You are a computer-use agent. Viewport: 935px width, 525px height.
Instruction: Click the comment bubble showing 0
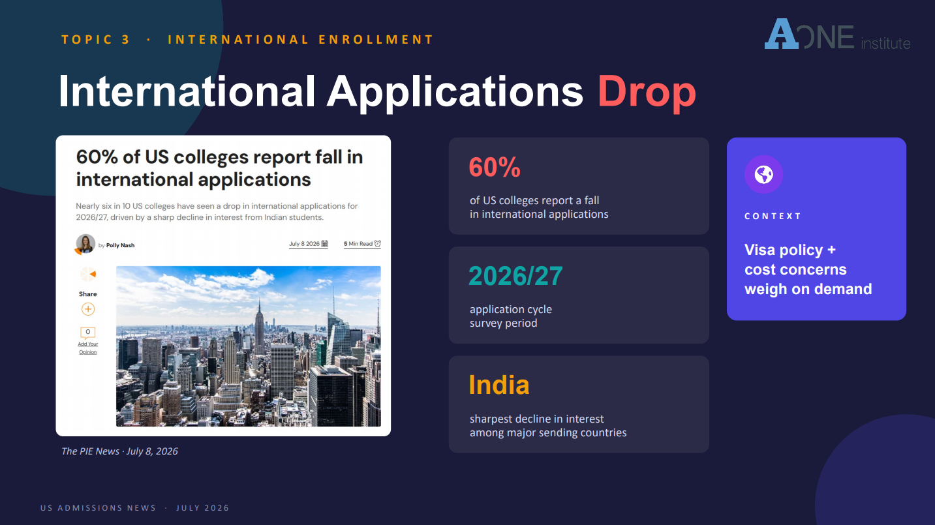tap(88, 333)
